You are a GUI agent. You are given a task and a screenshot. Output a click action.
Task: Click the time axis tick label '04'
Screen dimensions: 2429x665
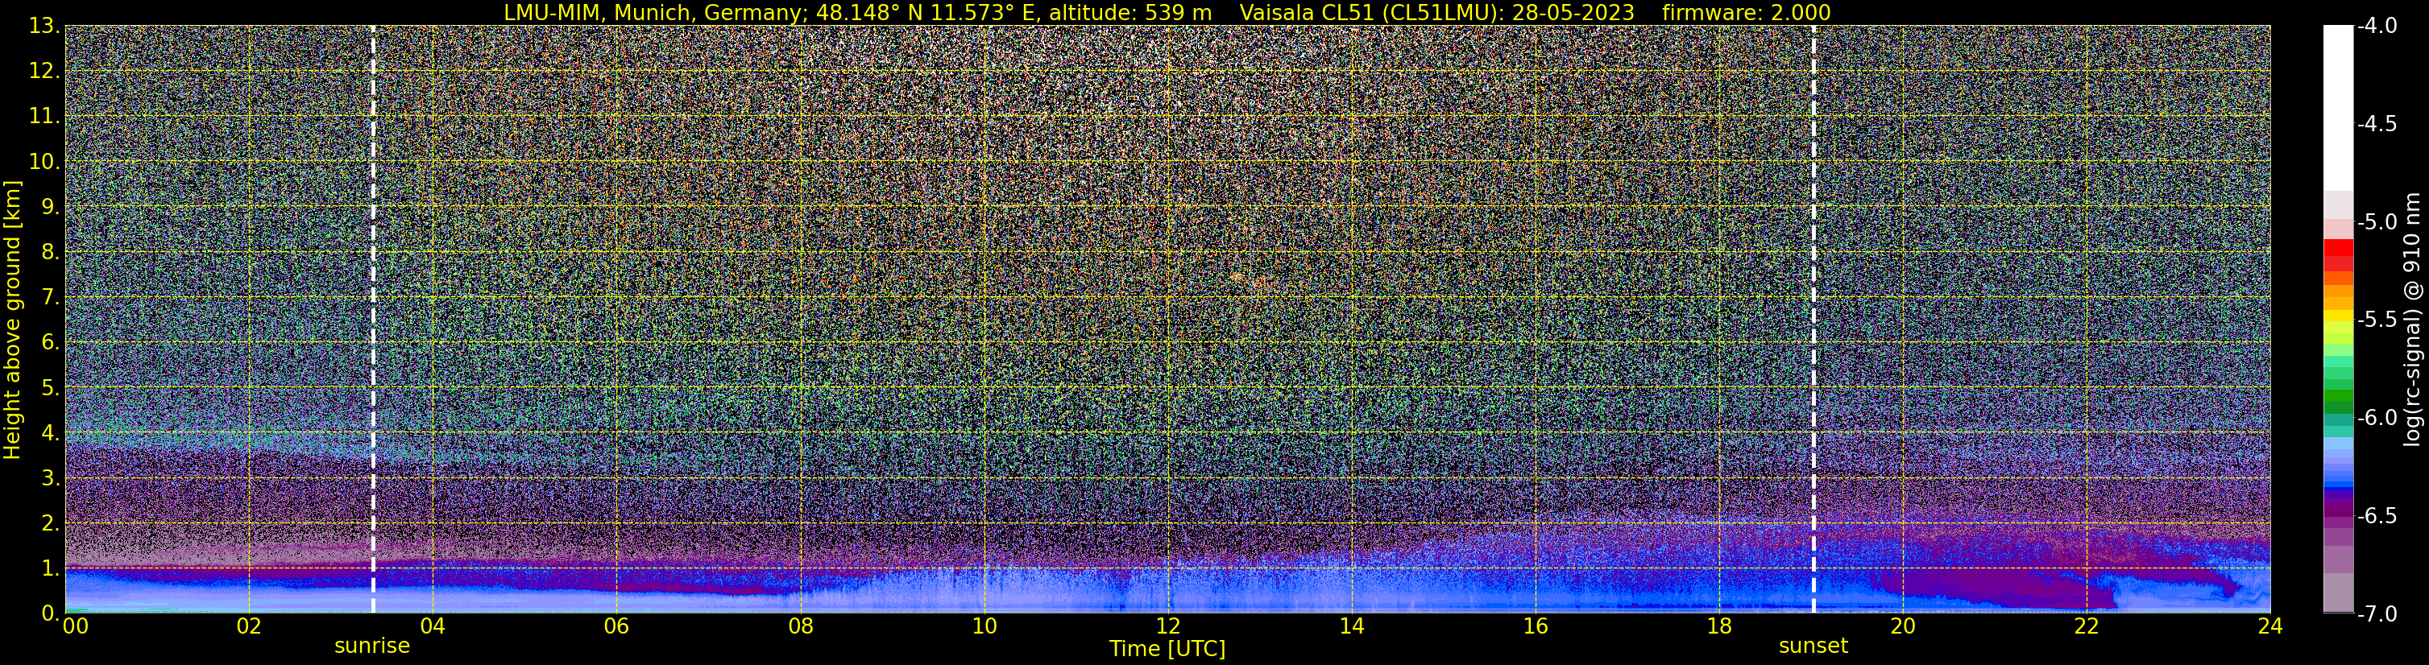click(x=433, y=626)
